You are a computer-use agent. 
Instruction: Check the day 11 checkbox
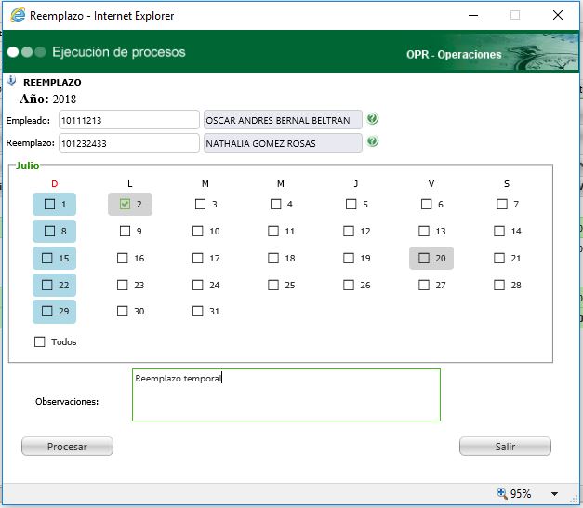pos(273,231)
